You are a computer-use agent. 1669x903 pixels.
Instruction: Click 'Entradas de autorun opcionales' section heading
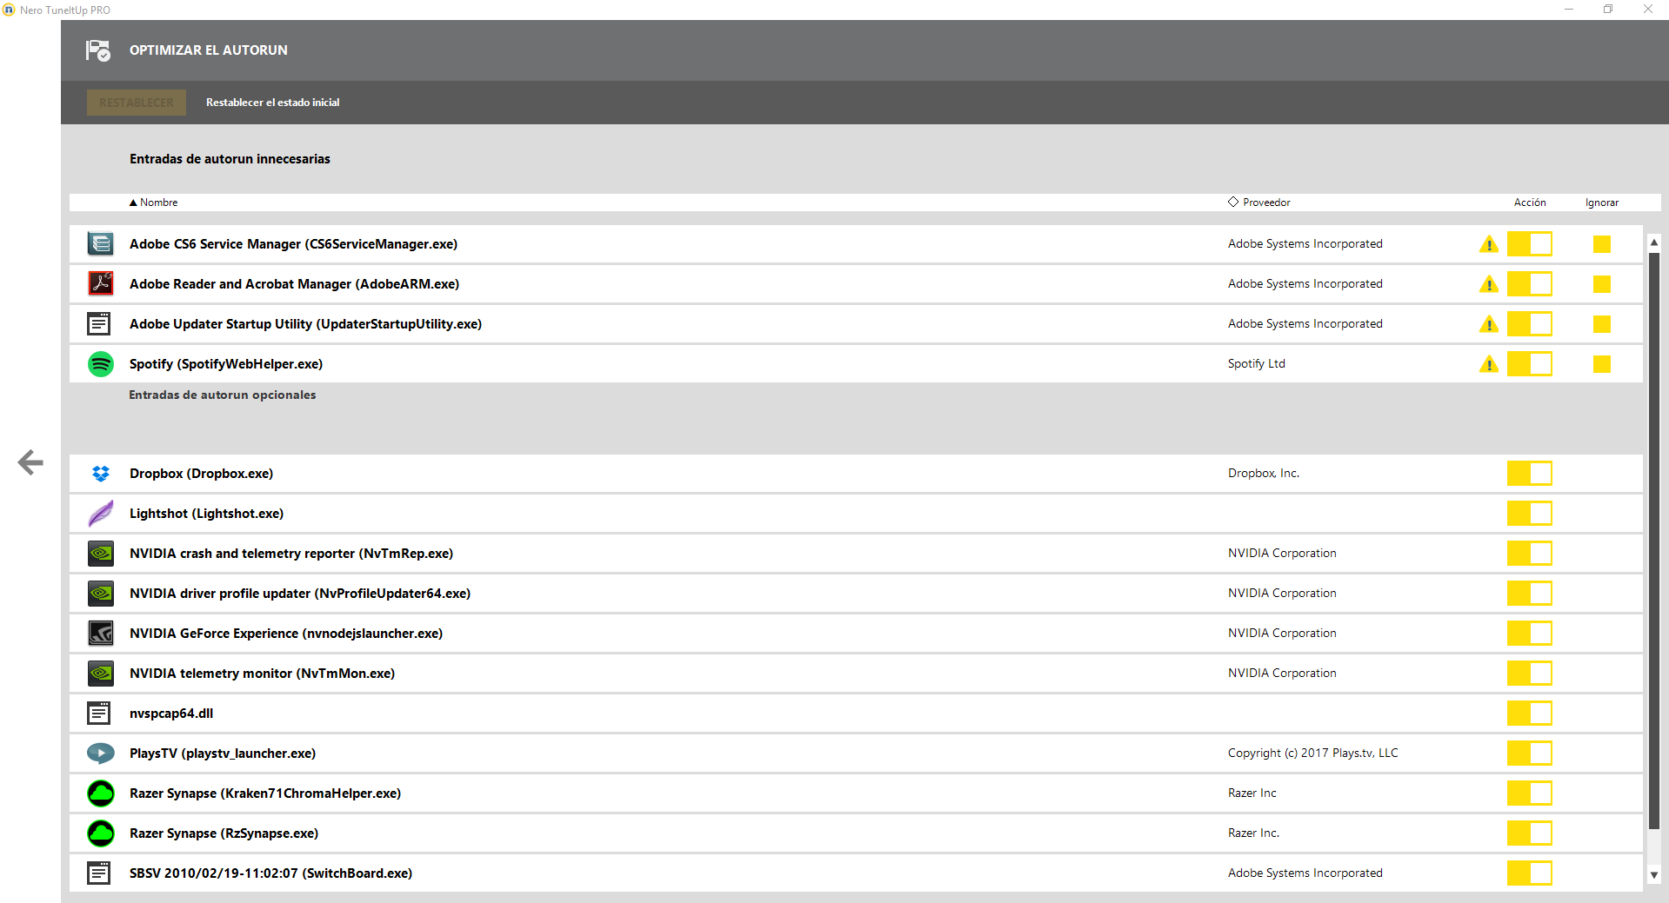223,395
